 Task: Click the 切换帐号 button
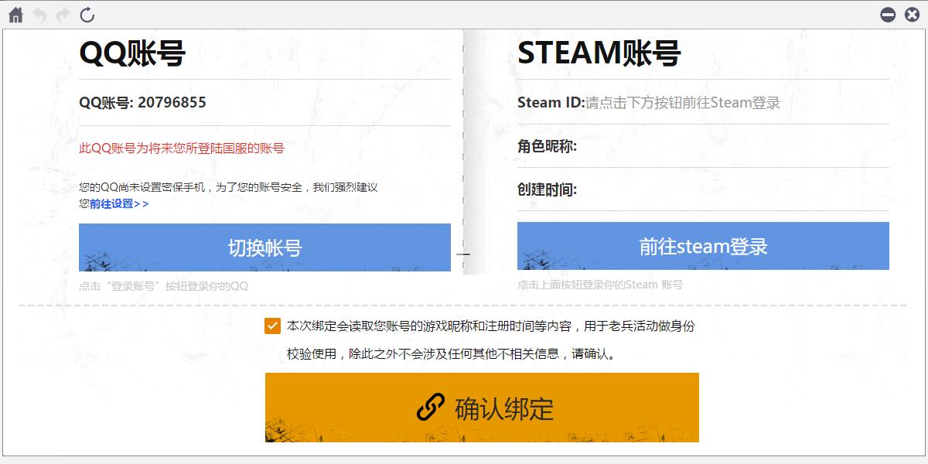point(264,247)
